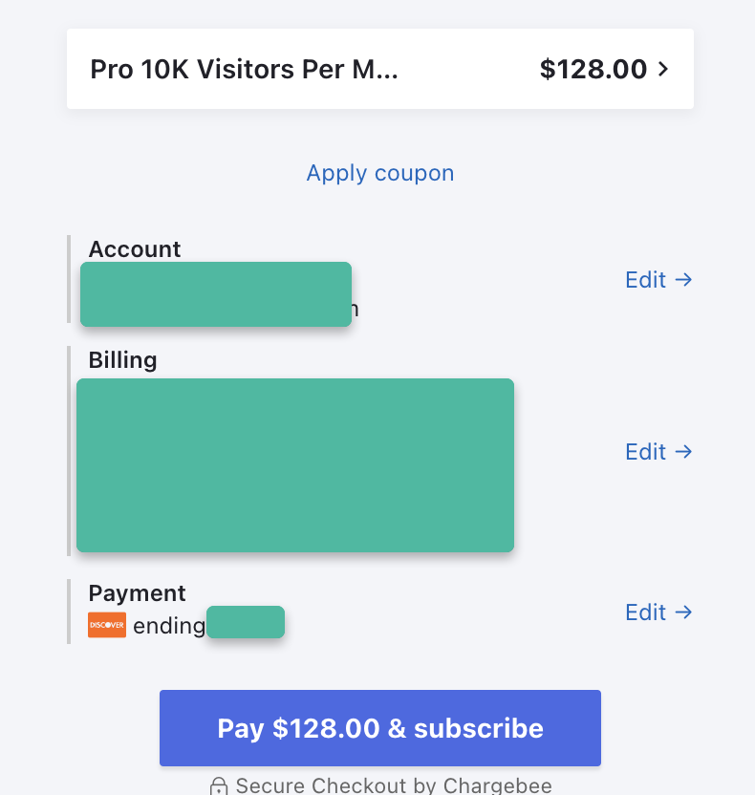755x795 pixels.
Task: Switch focus to the Account section
Action: coord(134,248)
